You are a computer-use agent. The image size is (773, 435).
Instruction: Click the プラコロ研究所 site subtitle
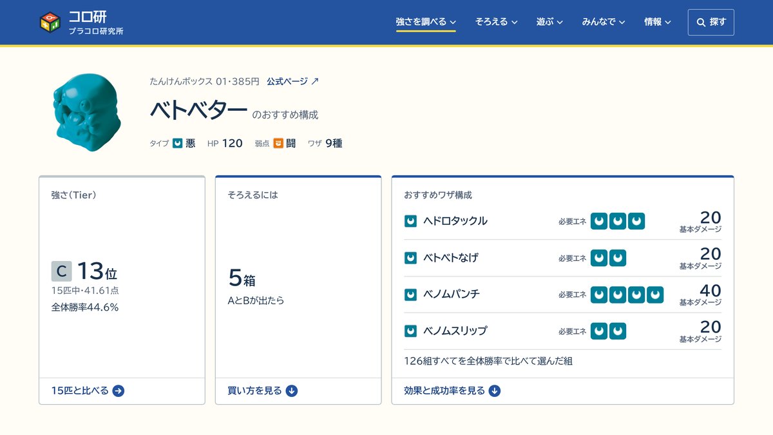(x=96, y=31)
